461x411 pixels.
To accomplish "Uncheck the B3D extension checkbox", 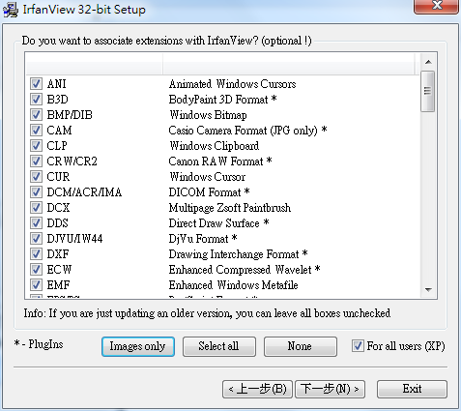I will pos(36,100).
